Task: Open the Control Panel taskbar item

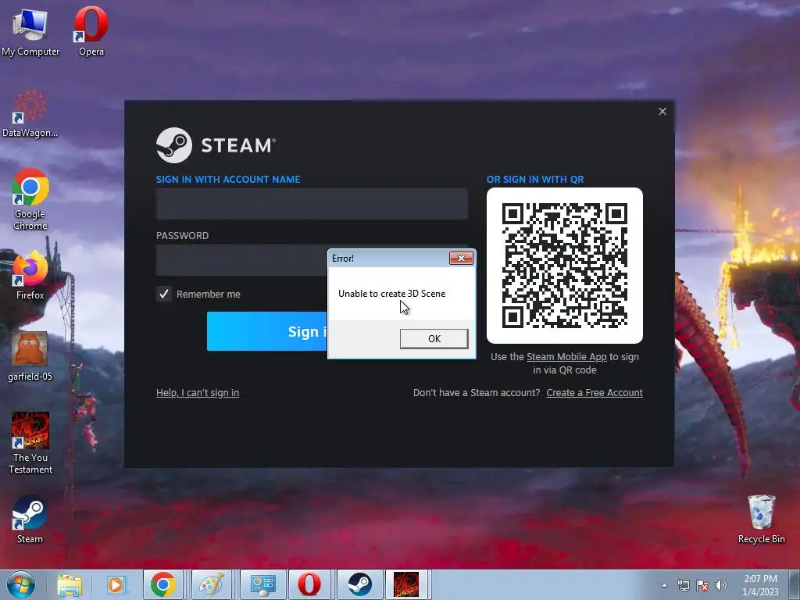Action: [262, 584]
